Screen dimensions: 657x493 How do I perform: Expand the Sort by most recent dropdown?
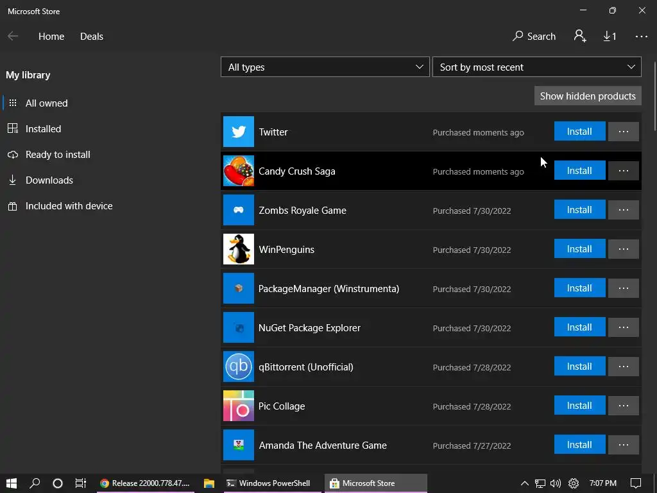pyautogui.click(x=537, y=67)
